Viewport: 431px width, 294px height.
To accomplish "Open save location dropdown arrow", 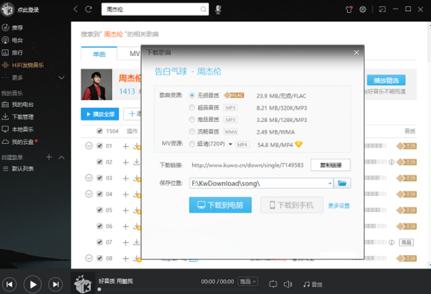I will 330,183.
